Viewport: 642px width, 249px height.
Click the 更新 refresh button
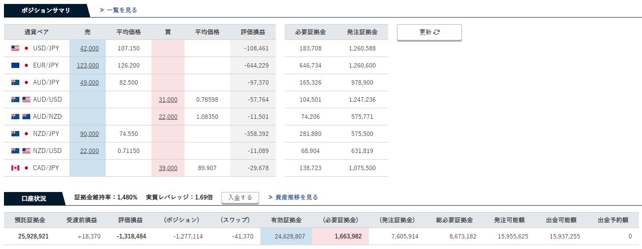click(429, 32)
